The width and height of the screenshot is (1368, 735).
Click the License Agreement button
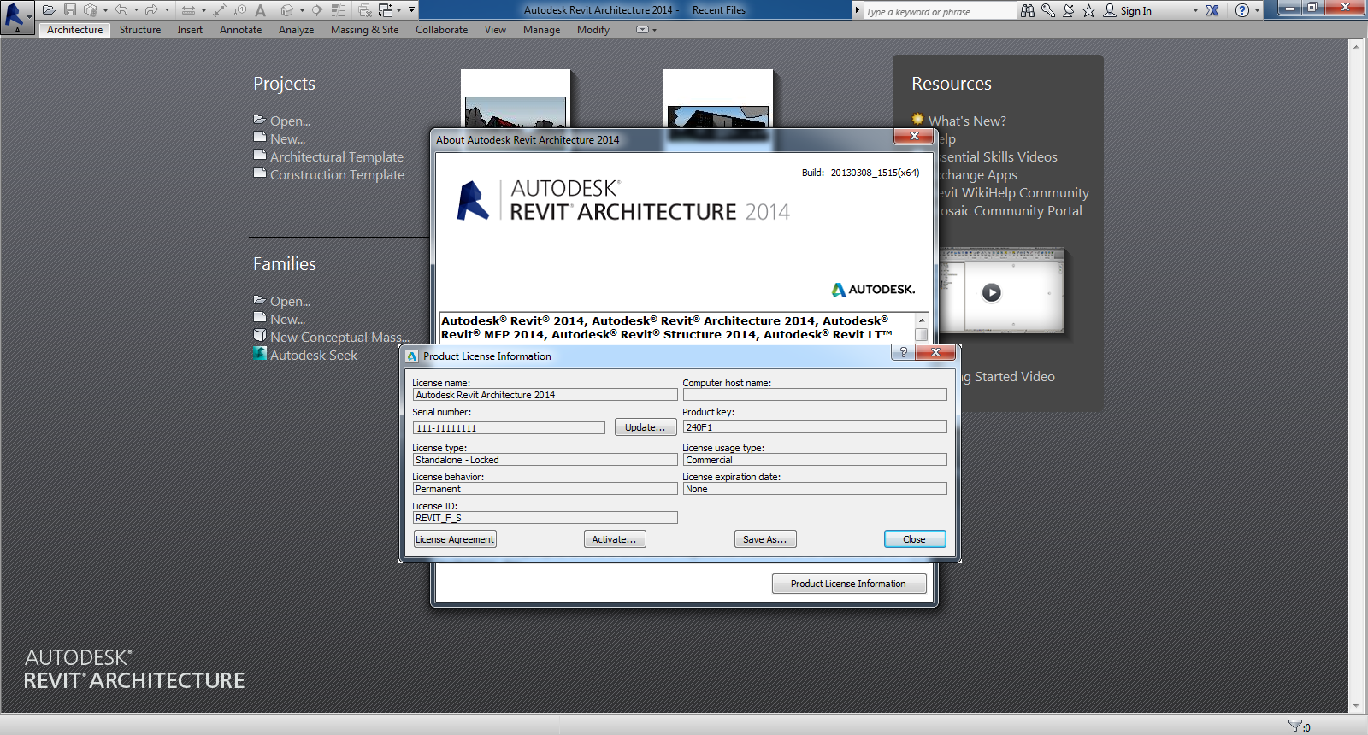tap(455, 539)
